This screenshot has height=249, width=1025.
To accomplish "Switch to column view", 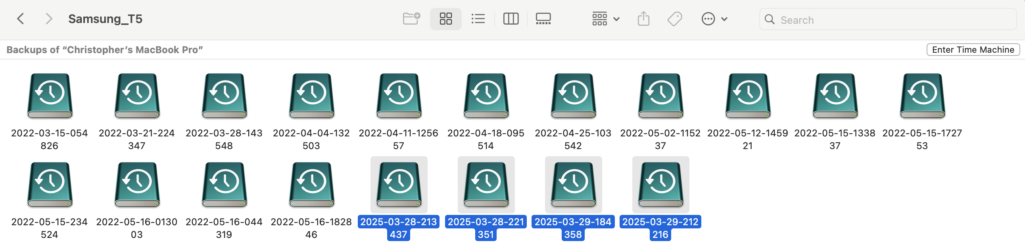I will click(511, 19).
